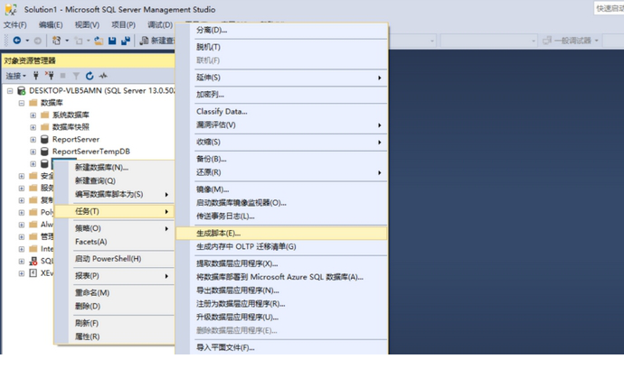The height and width of the screenshot is (368, 624).
Task: Select 导入平面文件(F)... entry
Action: pyautogui.click(x=281, y=348)
